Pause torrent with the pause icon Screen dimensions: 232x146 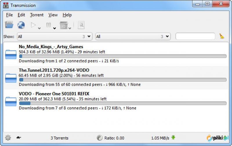[48, 25]
